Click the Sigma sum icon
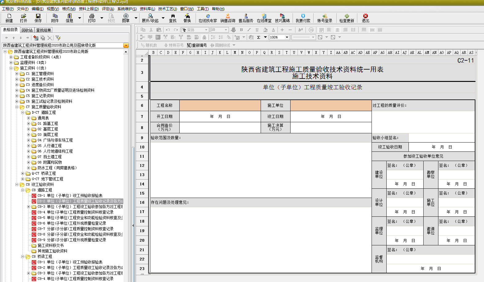This screenshot has width=484, height=282. pos(259,37)
